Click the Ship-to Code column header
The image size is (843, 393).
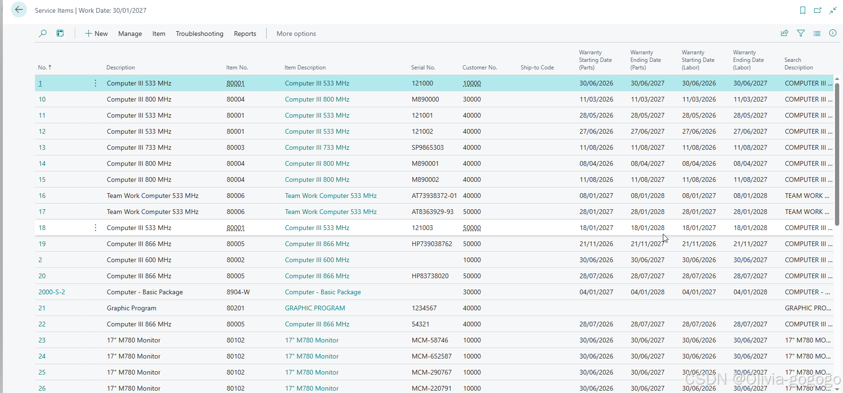coord(537,68)
